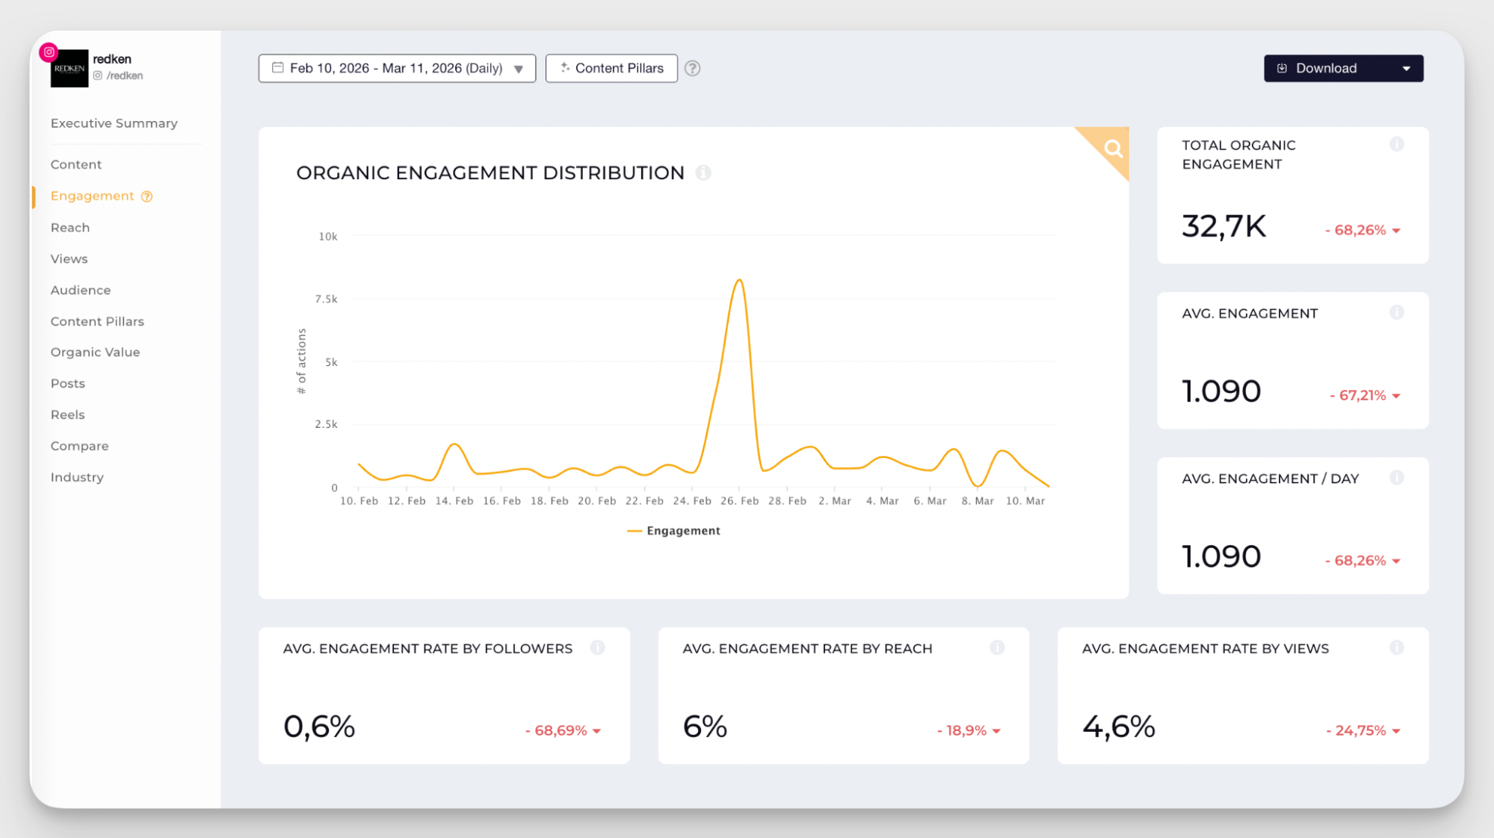Viewport: 1494px width, 838px height.
Task: Click the download icon inside the Download button
Action: (1282, 68)
